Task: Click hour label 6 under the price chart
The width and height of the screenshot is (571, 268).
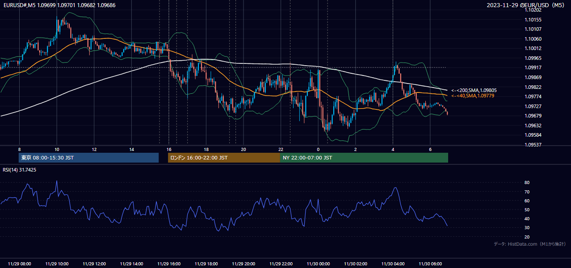Action: pos(430,149)
